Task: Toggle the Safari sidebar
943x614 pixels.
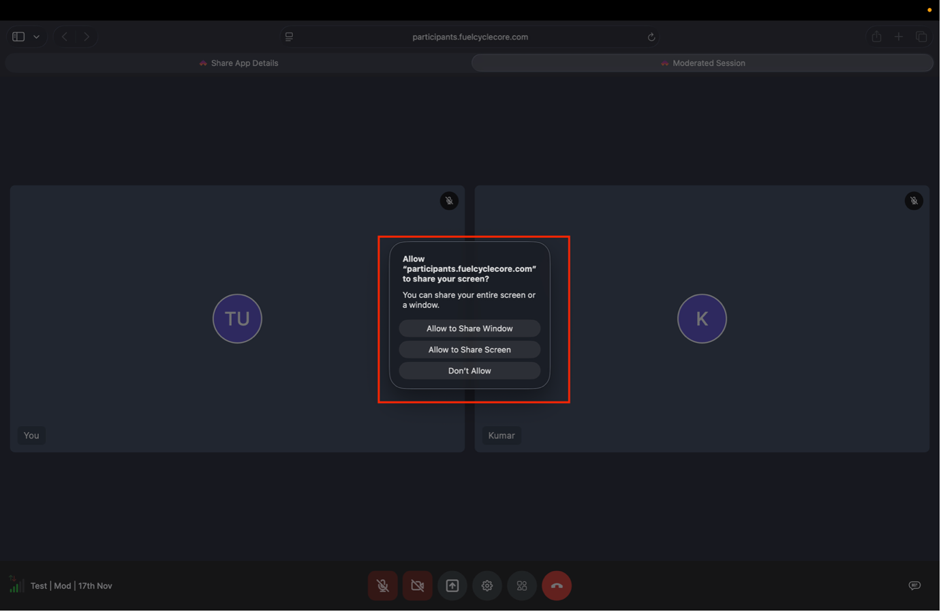Action: (18, 36)
